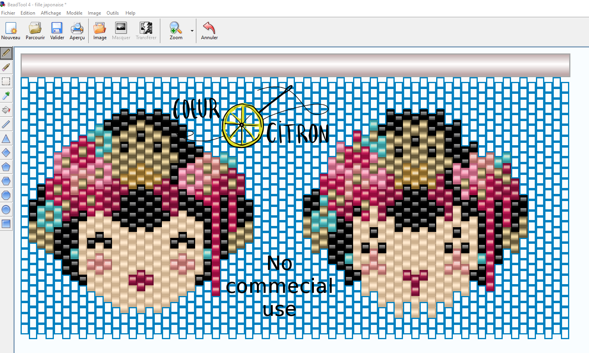Choose the circle shape tool
The image size is (589, 353).
click(x=6, y=210)
